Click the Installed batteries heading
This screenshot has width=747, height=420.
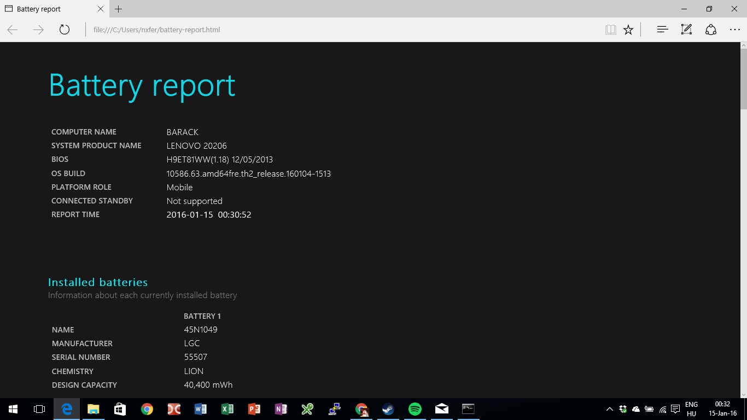point(98,282)
